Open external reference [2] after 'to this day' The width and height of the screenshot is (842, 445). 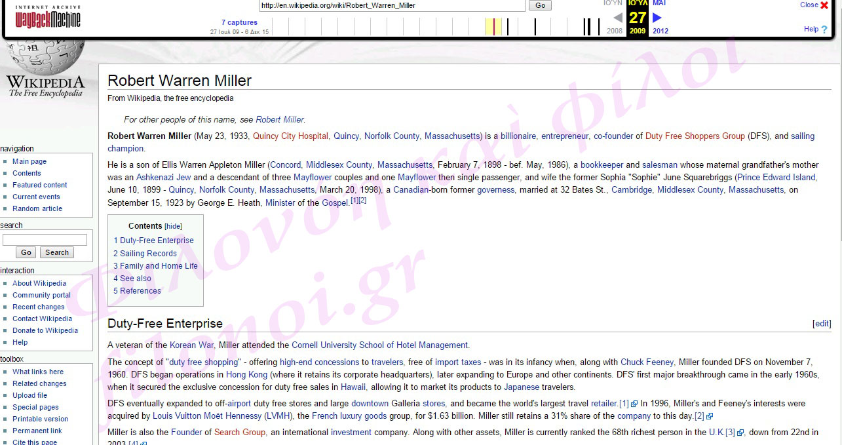703,416
